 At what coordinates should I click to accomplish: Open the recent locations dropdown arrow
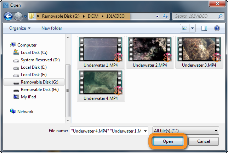coord(25,17)
